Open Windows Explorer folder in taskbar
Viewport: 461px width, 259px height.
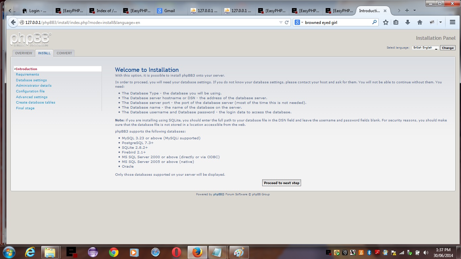pos(50,252)
